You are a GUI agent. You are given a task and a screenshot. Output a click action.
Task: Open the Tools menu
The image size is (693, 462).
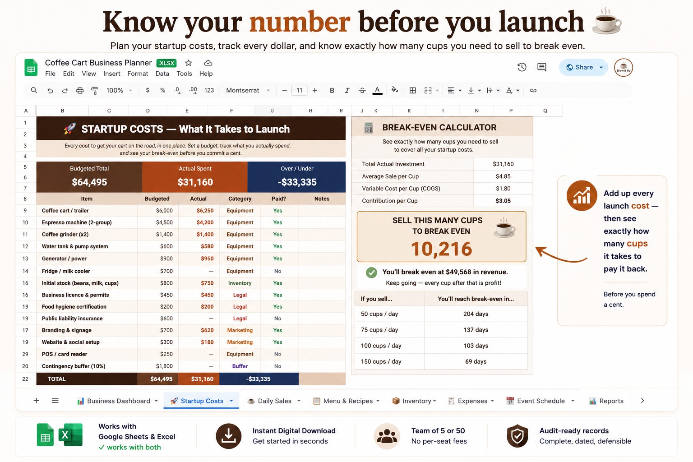click(184, 74)
